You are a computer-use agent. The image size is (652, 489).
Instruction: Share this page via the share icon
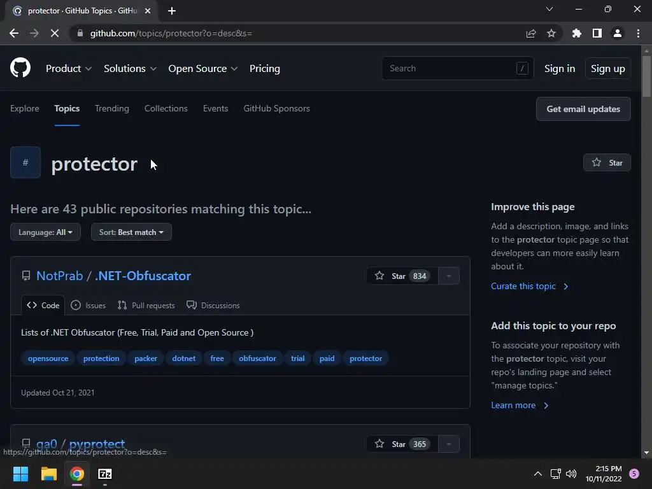(531, 33)
